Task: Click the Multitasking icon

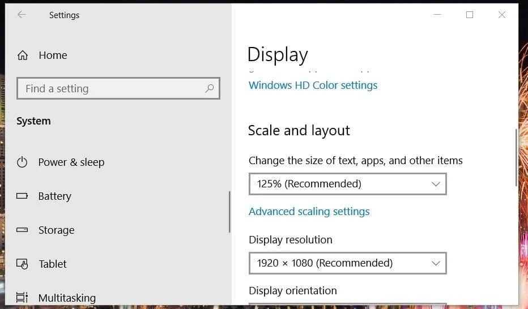Action: [22, 298]
